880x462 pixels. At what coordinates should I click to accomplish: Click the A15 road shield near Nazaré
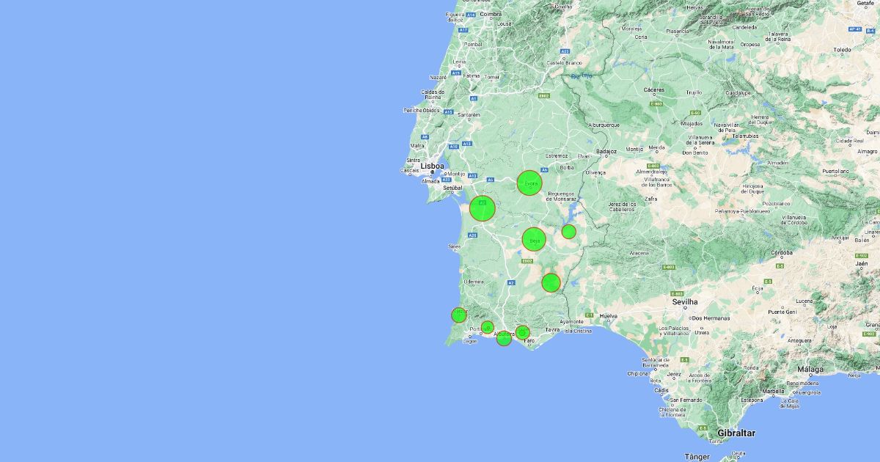[x=456, y=73]
